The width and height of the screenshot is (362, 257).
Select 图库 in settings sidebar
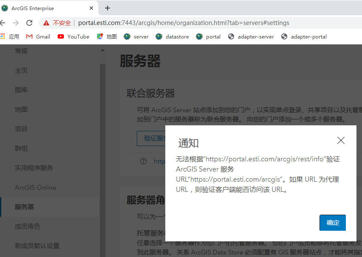21,90
